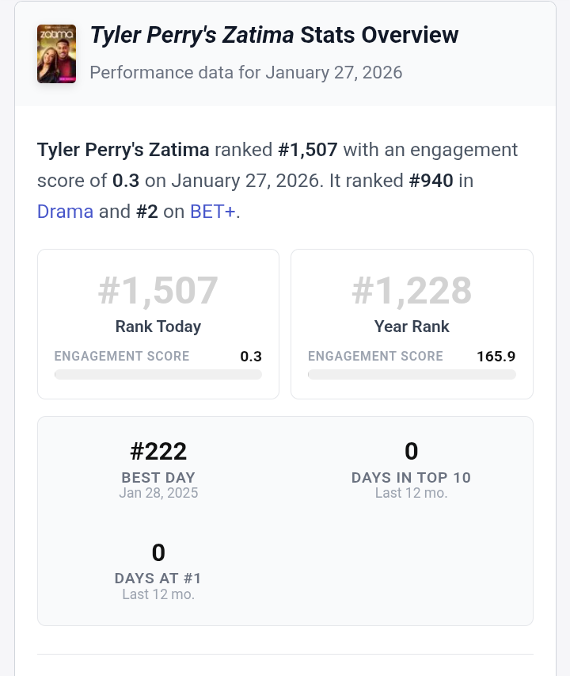570x676 pixels.
Task: Click the Rank Today engagement score bar
Action: coord(158,375)
